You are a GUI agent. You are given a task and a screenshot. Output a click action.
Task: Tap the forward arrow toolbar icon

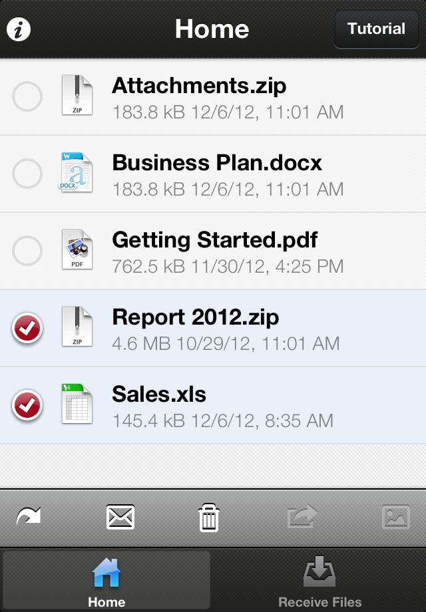pyautogui.click(x=29, y=516)
